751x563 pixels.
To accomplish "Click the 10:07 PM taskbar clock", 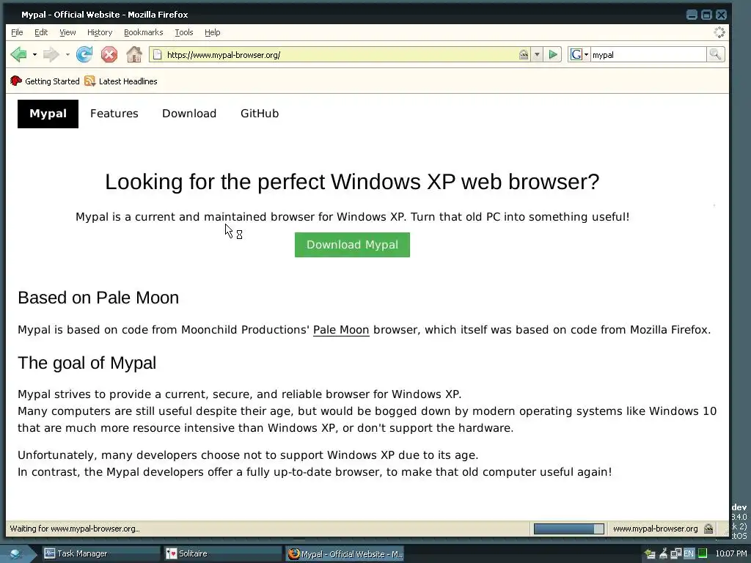I will click(x=731, y=554).
